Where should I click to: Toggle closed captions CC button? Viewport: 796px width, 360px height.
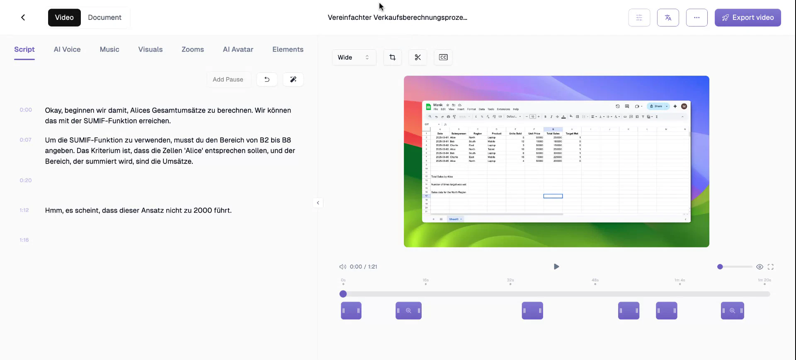tap(443, 57)
